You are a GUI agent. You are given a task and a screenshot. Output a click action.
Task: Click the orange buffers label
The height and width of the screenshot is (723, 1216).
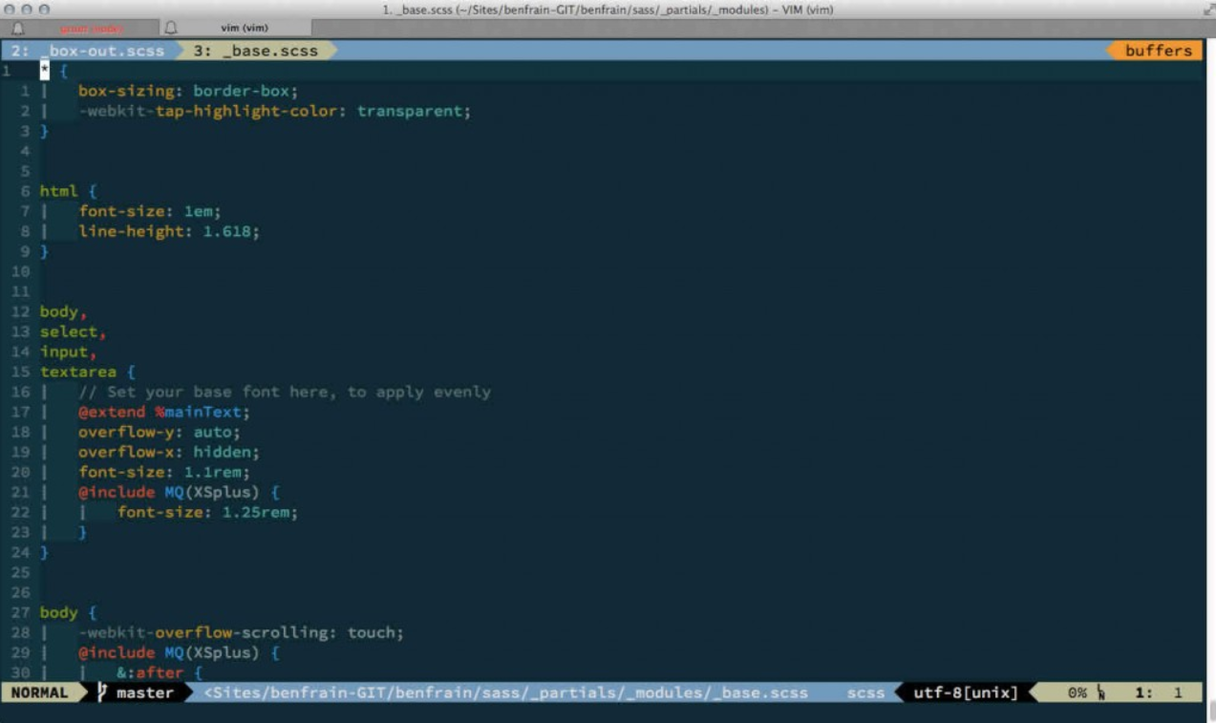[1158, 51]
